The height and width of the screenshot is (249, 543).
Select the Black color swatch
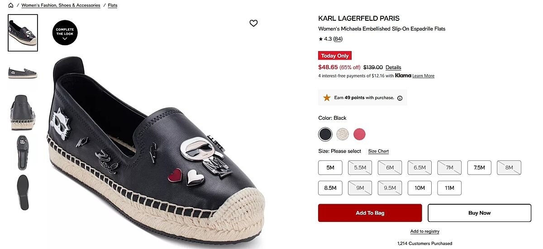tap(325, 134)
